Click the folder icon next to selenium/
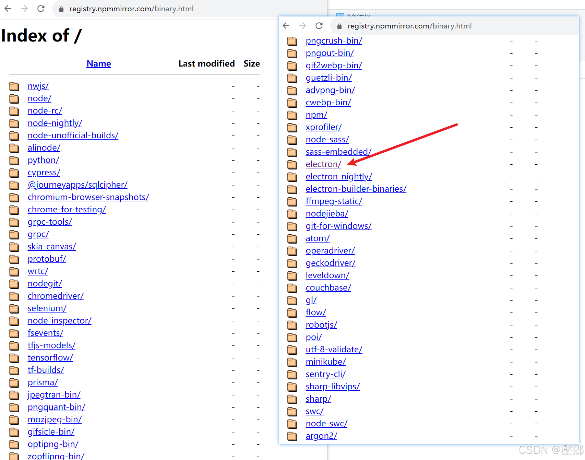The image size is (585, 460). (x=14, y=308)
